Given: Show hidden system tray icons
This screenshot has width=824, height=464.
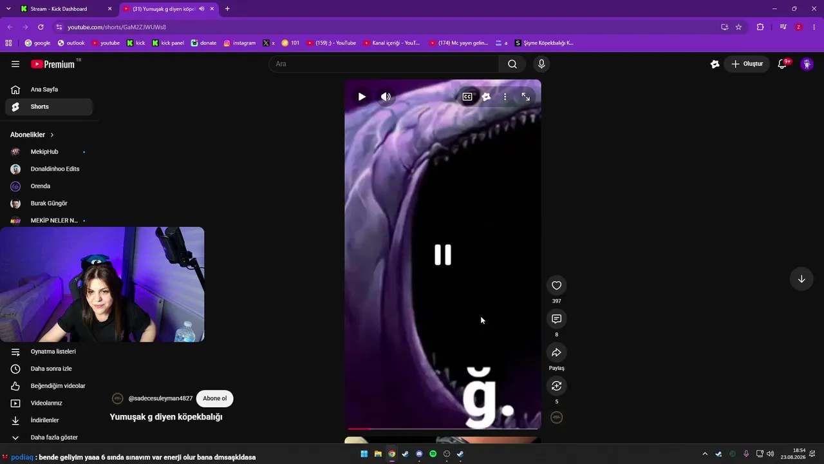Looking at the screenshot, I should tap(705, 454).
